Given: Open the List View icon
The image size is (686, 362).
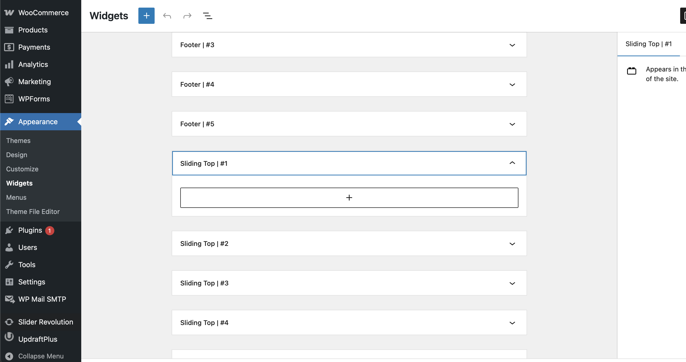Looking at the screenshot, I should click(x=207, y=16).
